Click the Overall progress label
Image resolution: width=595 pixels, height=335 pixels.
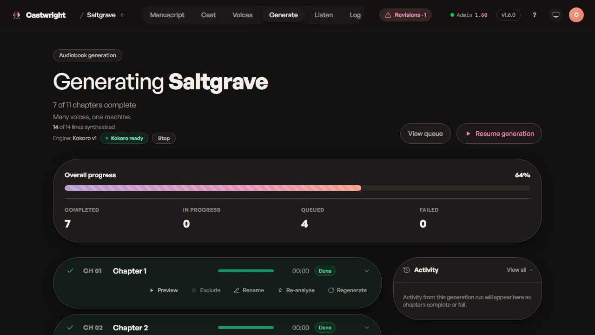(90, 175)
